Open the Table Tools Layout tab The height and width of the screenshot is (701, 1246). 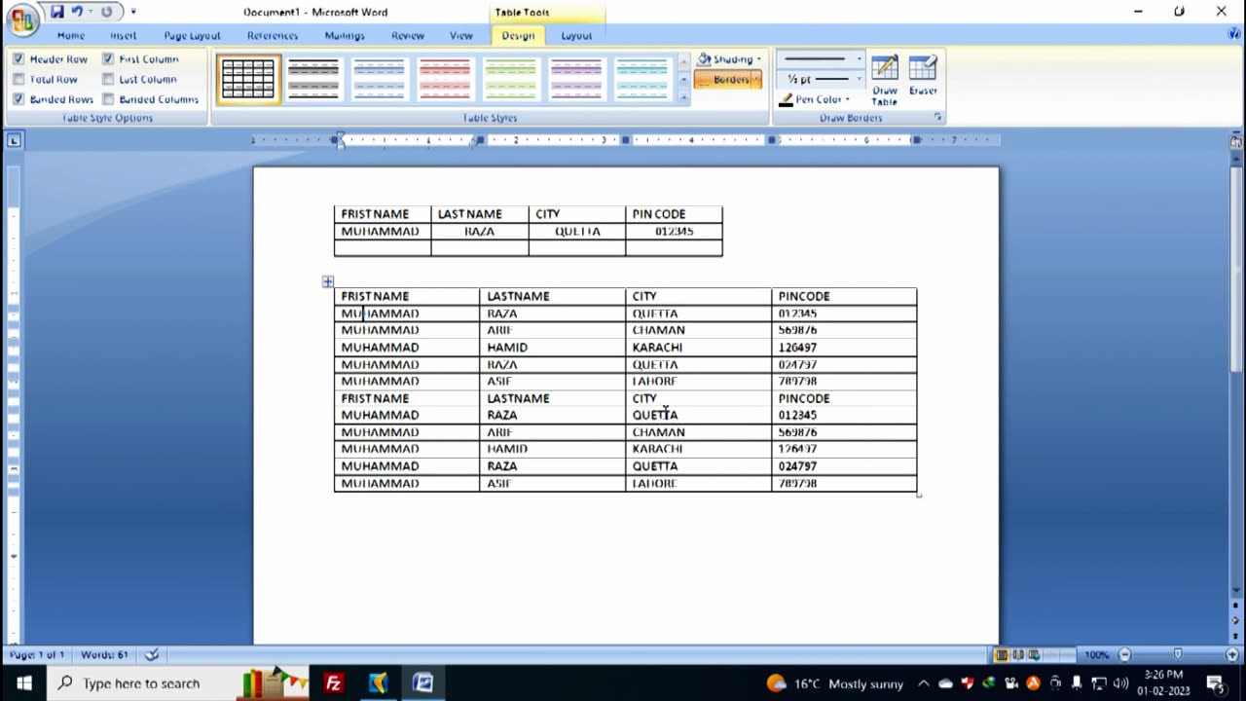tap(576, 35)
